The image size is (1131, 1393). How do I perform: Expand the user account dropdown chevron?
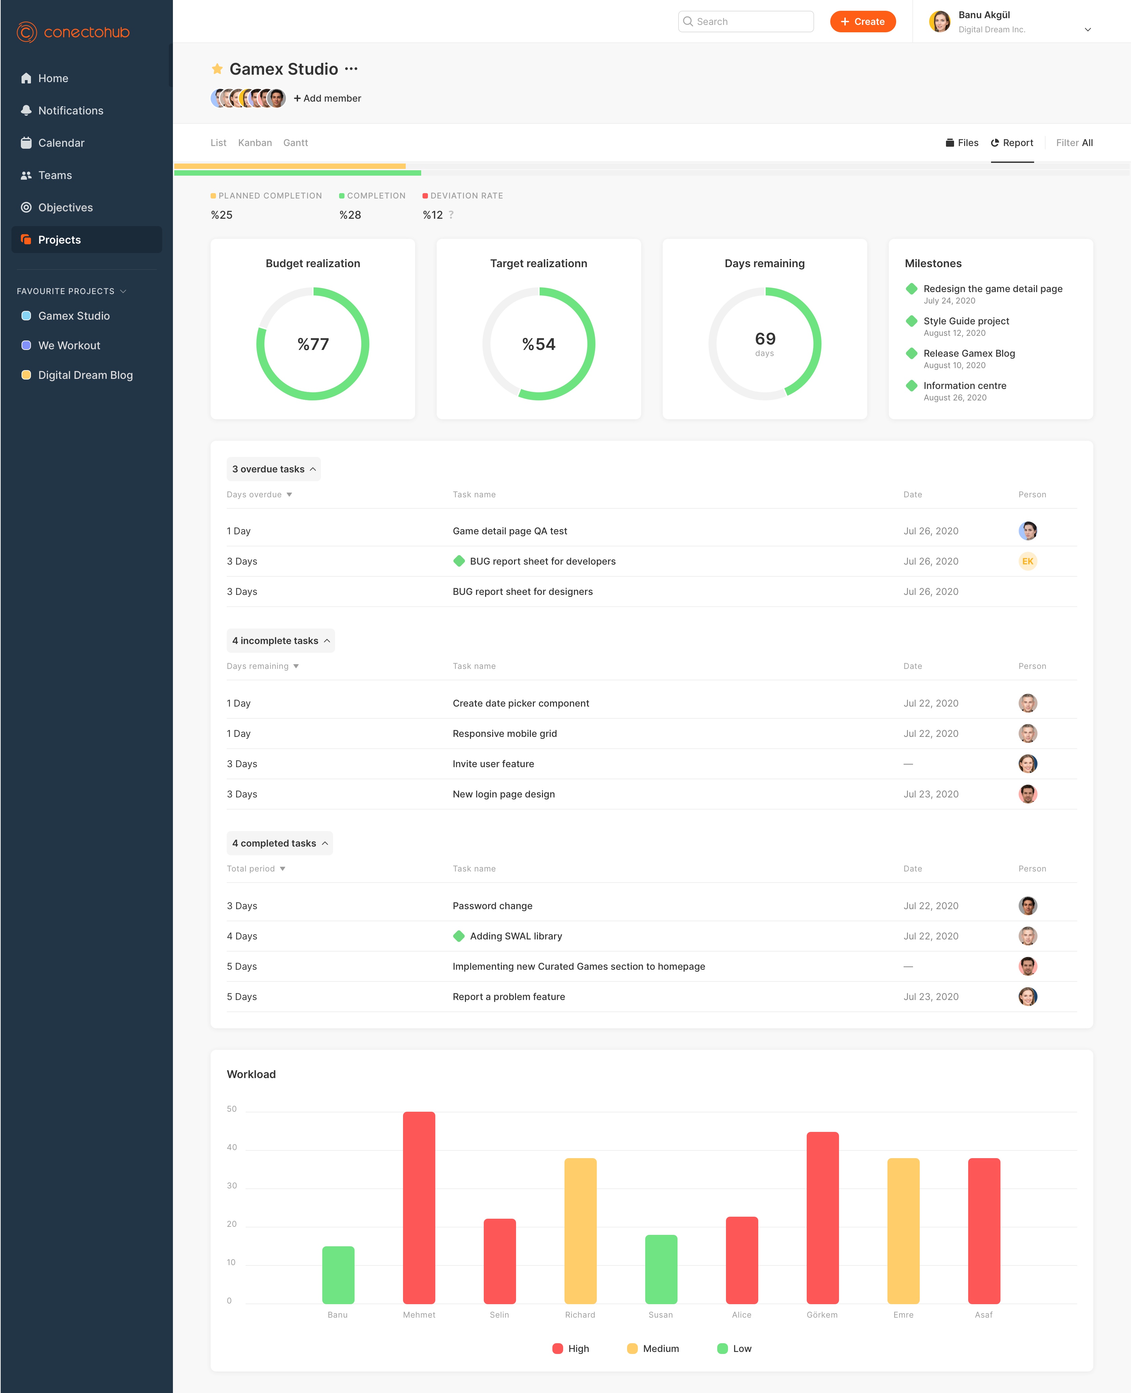1087,29
